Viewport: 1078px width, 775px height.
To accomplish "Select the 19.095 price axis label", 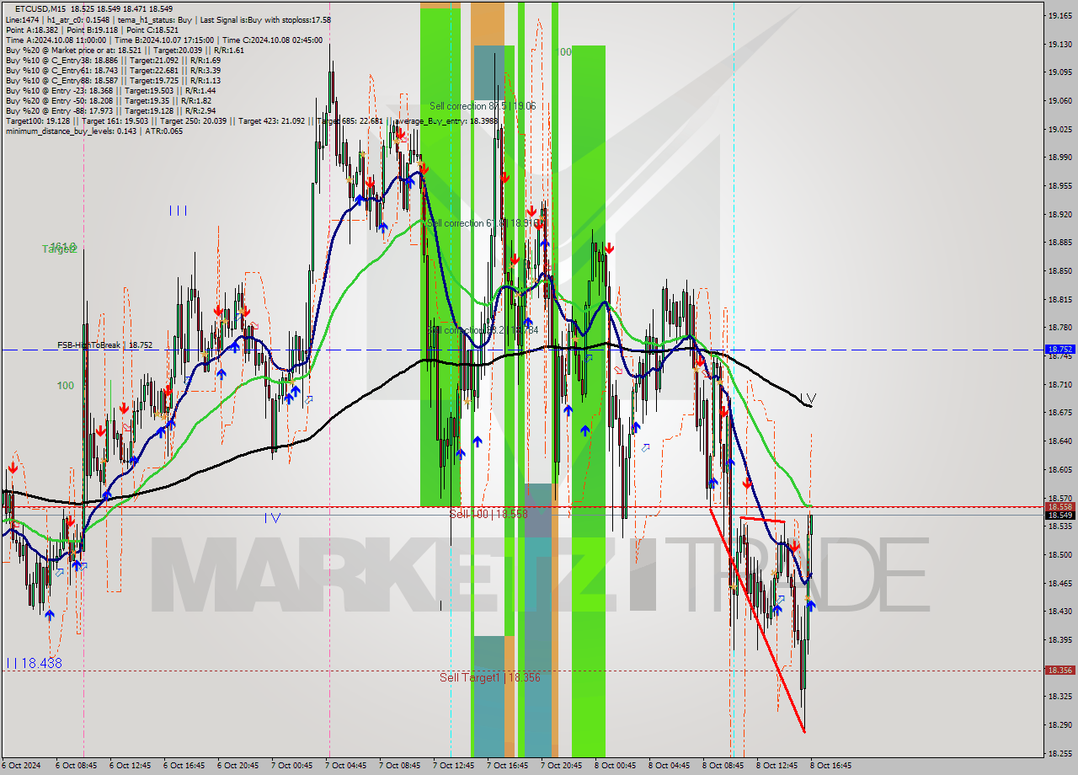I will pos(1059,72).
